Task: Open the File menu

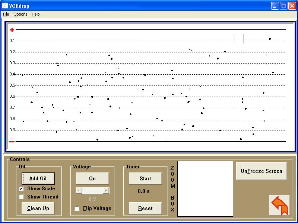Action: pyautogui.click(x=6, y=14)
